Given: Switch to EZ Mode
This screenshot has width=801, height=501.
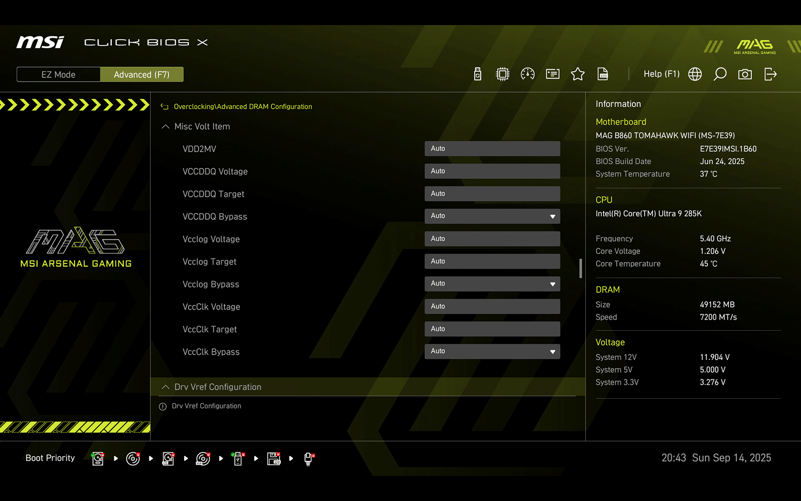Looking at the screenshot, I should [59, 74].
